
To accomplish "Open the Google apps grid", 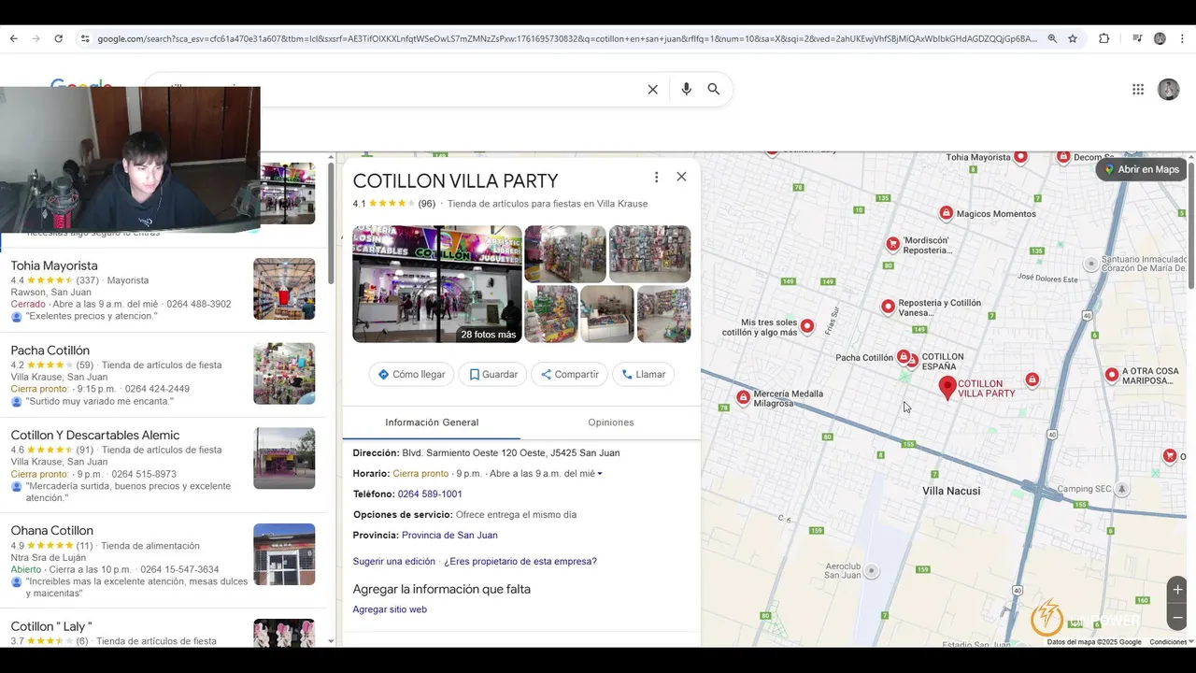I will [x=1138, y=90].
